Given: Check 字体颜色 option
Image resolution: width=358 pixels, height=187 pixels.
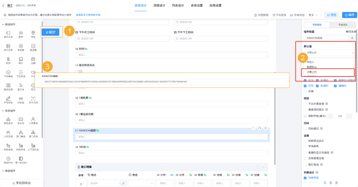Looking at the screenshot, I should [x=305, y=146].
